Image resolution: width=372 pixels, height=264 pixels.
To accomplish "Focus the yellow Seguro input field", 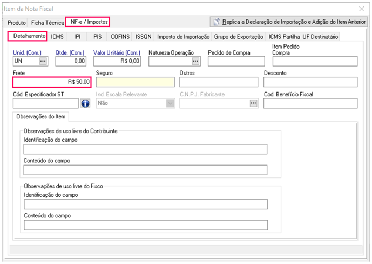I will click(135, 82).
